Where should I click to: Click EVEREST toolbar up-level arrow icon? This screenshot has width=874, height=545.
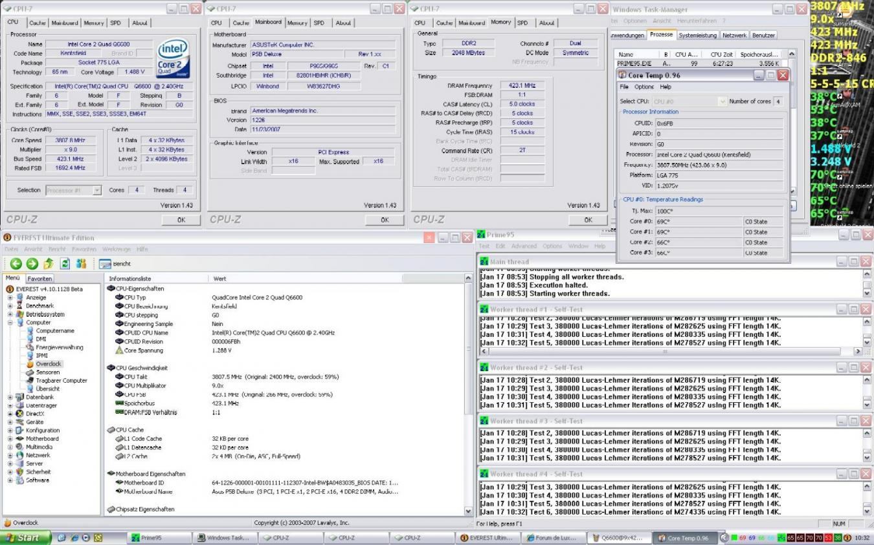point(49,264)
